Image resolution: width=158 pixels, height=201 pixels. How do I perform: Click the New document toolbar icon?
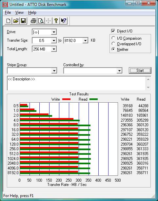[x=8, y=21]
